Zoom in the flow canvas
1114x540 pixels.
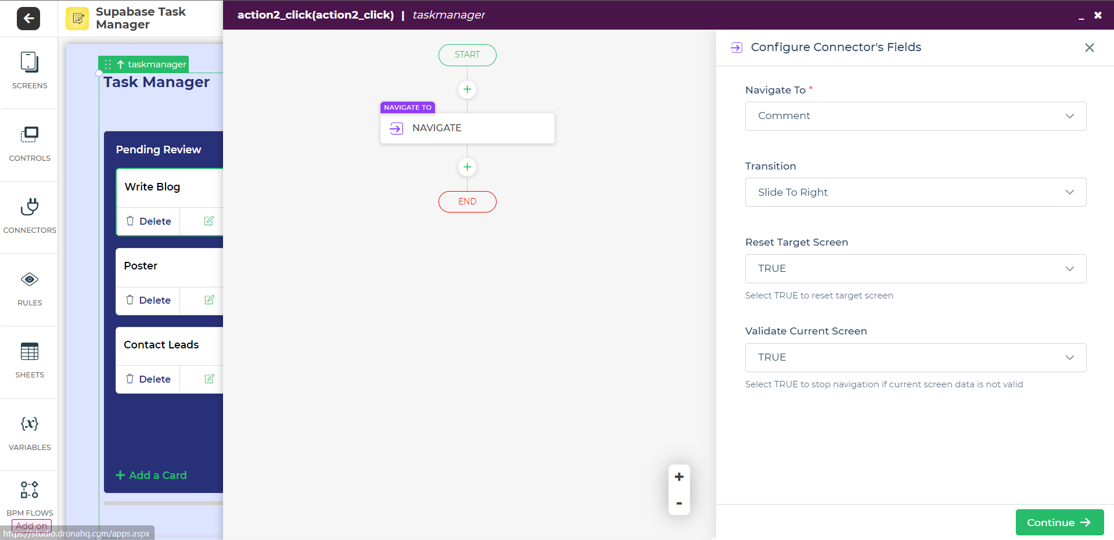tap(679, 477)
